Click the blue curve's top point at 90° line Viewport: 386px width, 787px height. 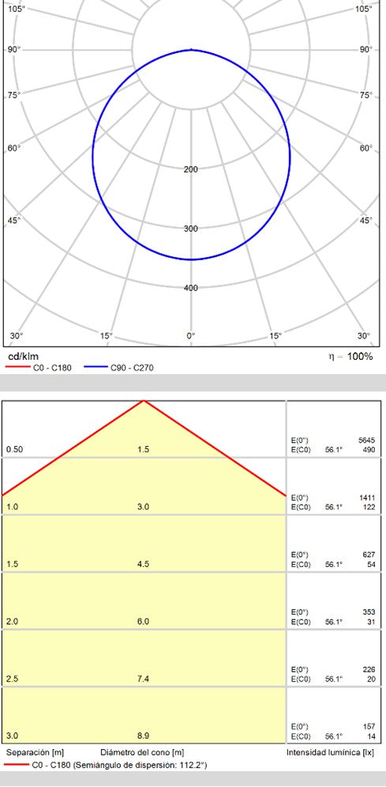pyautogui.click(x=191, y=50)
